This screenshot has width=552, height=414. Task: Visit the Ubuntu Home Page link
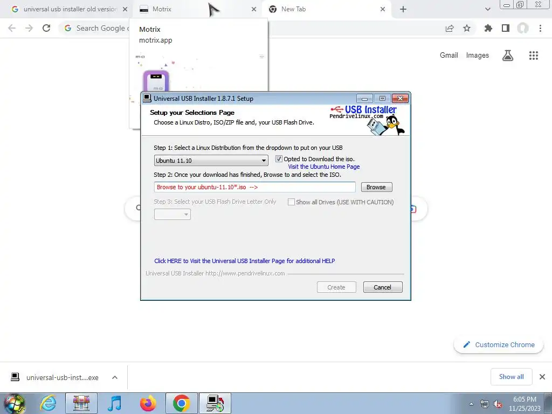tap(324, 167)
